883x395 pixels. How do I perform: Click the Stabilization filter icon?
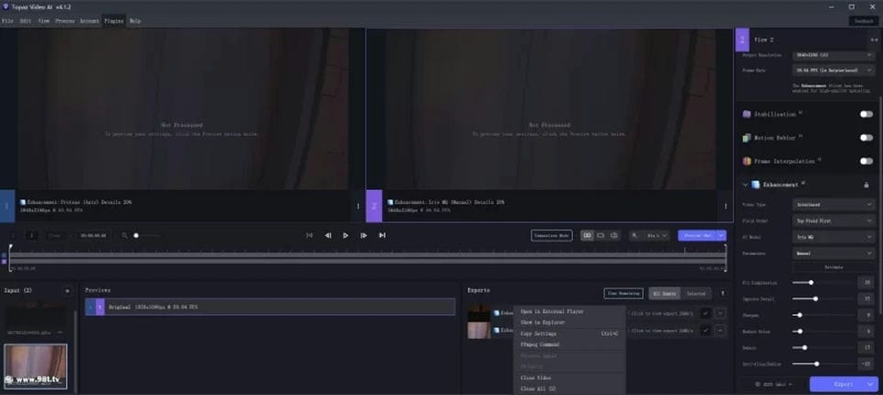[747, 114]
